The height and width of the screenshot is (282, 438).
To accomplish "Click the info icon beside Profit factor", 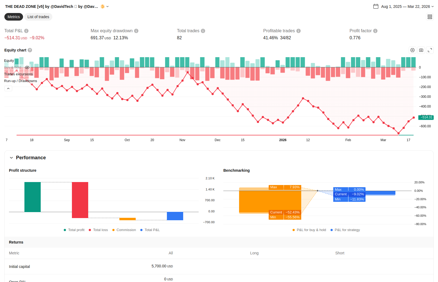I will 375,31.
